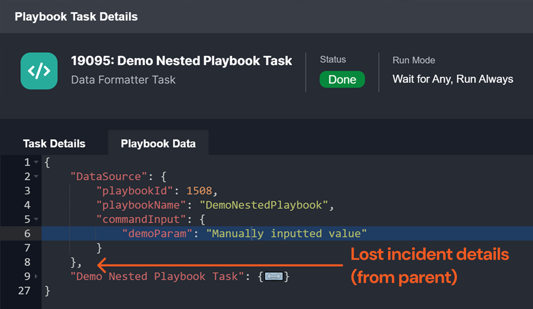Collapse the root object on line 1
This screenshot has width=533, height=309.
(x=36, y=162)
